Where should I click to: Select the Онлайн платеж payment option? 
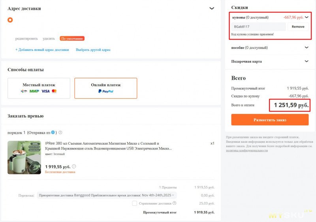(106, 88)
